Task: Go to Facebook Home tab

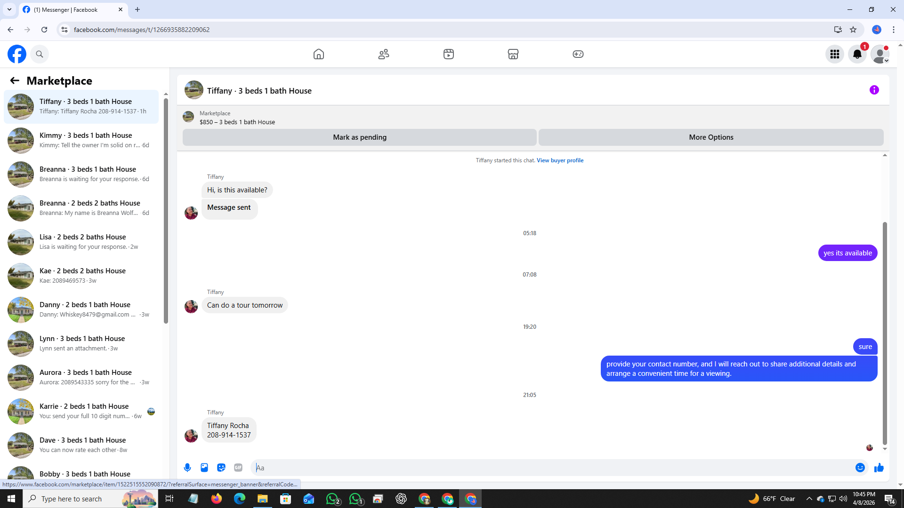Action: [x=319, y=54]
